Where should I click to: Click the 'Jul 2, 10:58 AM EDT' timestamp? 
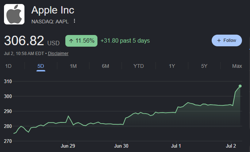tap(24, 54)
